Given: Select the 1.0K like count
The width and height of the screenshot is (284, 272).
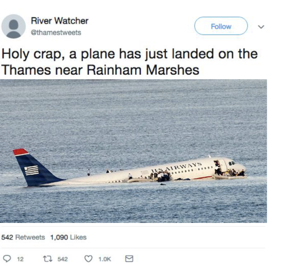Looking at the screenshot, I should point(105,259).
